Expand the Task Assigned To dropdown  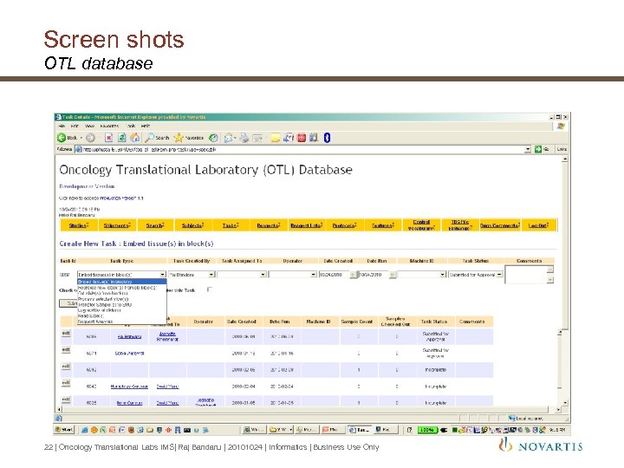click(263, 275)
